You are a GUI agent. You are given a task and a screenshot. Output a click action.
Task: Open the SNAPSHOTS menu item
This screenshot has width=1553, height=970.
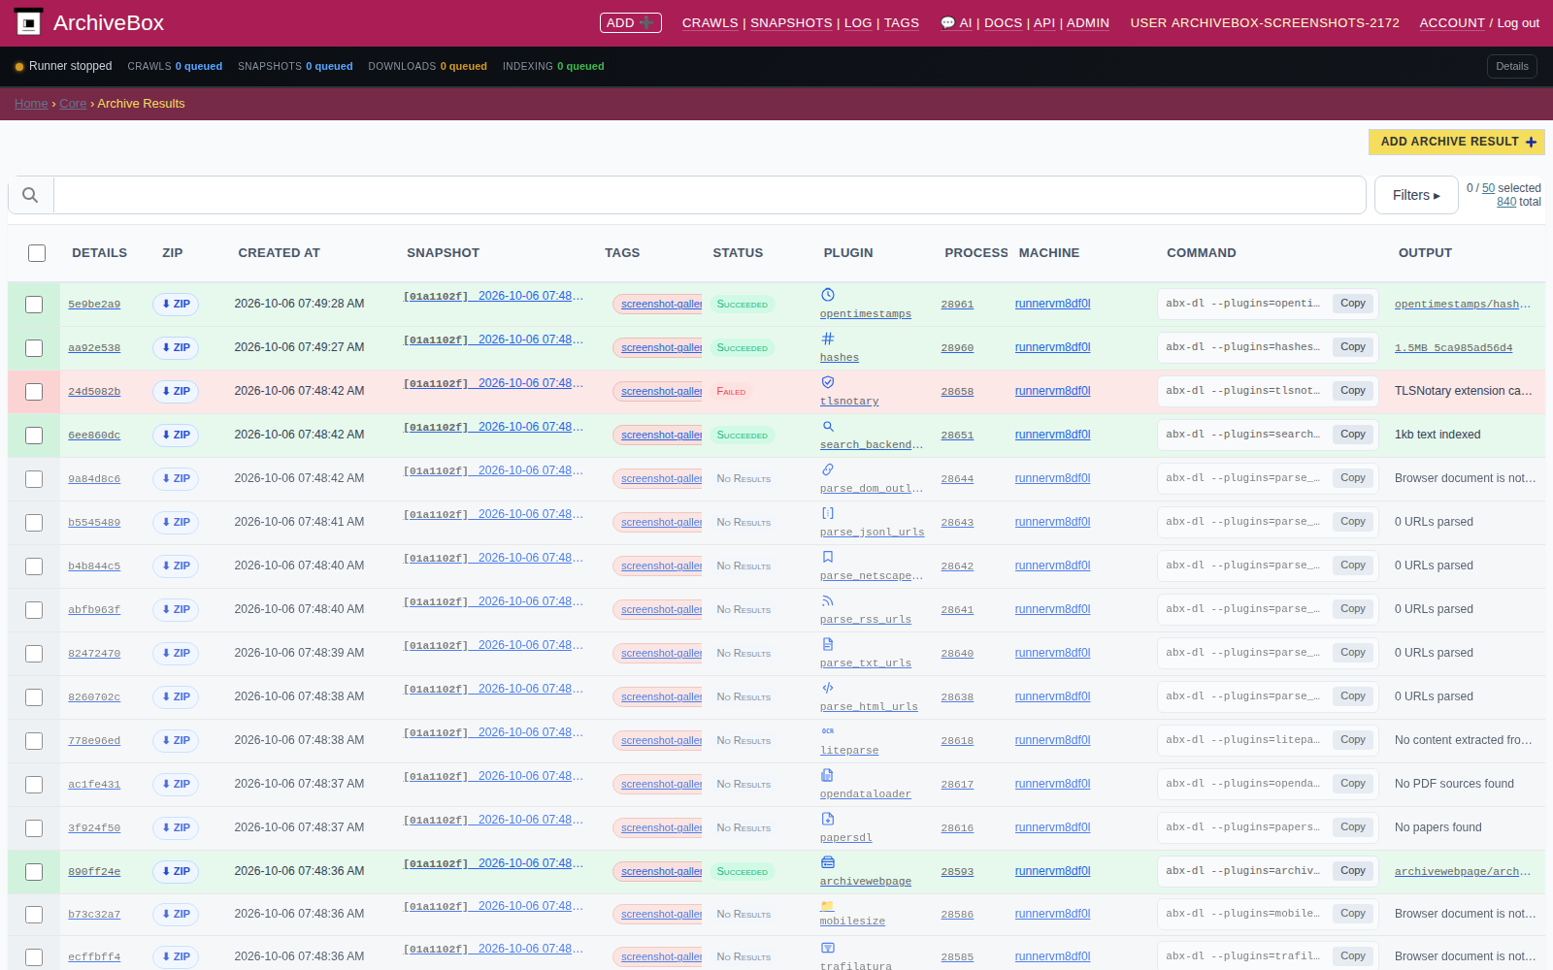[791, 22]
